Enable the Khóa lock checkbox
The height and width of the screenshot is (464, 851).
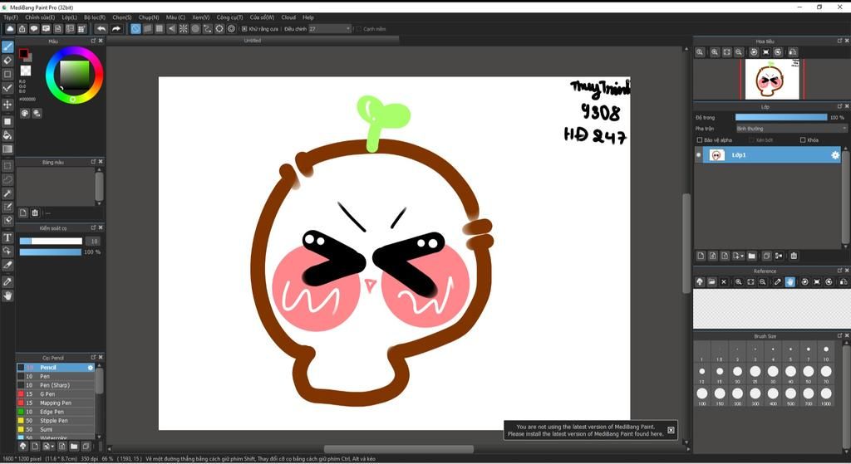click(x=803, y=139)
